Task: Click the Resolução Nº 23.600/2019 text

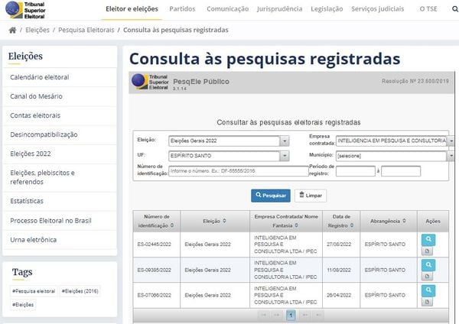Action: pos(415,81)
